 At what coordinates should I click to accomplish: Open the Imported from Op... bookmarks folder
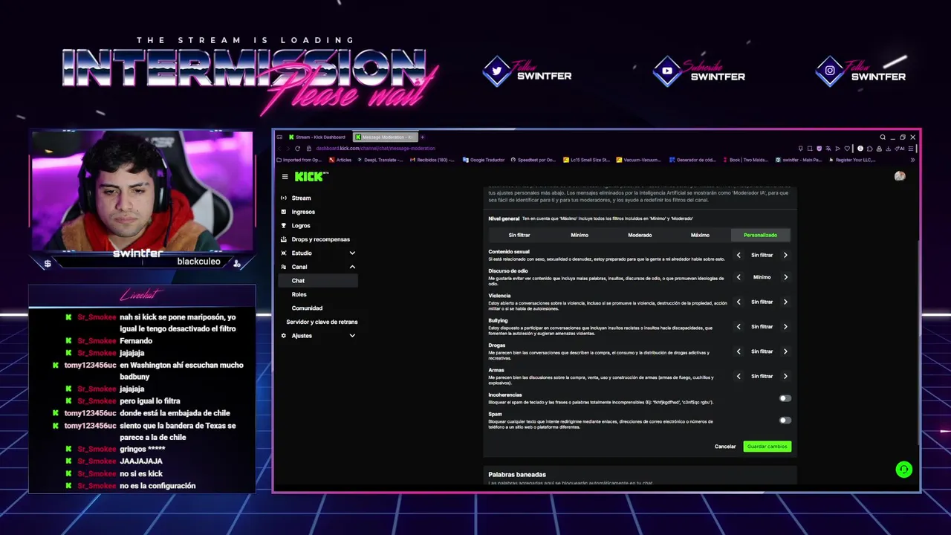(299, 160)
